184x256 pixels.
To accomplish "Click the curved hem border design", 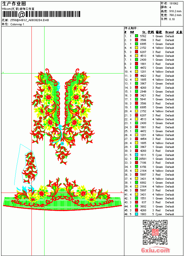I will [62, 194].
